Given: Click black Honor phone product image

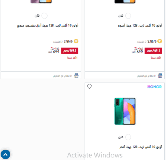Looking at the screenshot, I should point(125,2).
